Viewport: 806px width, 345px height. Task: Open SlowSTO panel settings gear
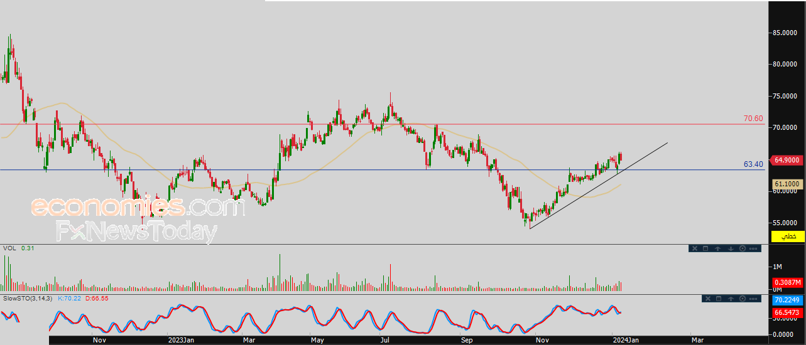[743, 299]
